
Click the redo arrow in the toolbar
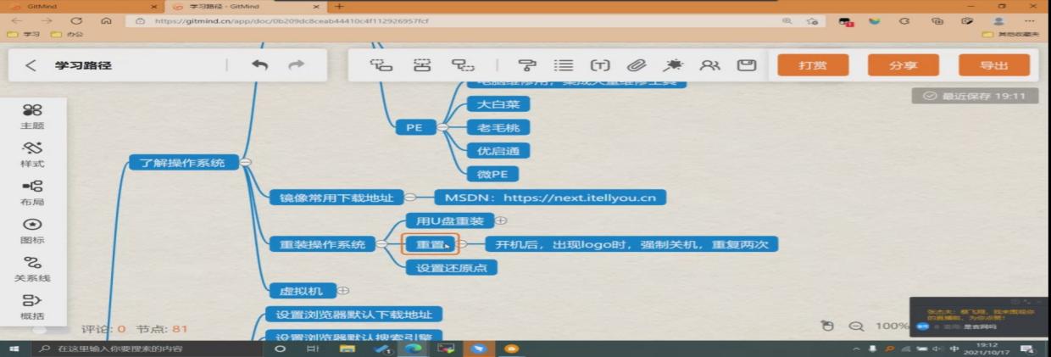click(x=296, y=65)
